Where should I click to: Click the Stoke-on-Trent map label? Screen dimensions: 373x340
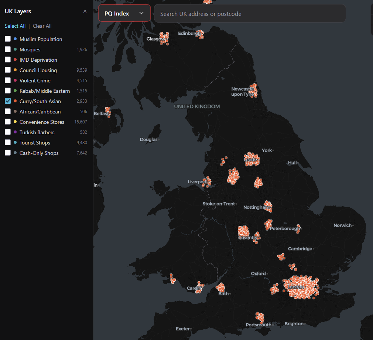pos(219,204)
